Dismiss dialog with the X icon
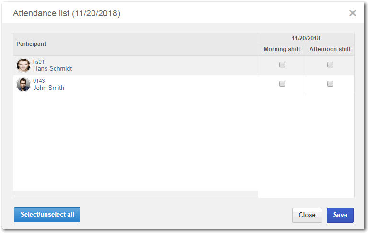This screenshot has height=233, width=368. pyautogui.click(x=353, y=13)
